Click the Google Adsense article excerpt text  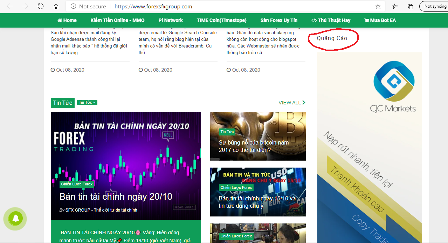coord(89,43)
